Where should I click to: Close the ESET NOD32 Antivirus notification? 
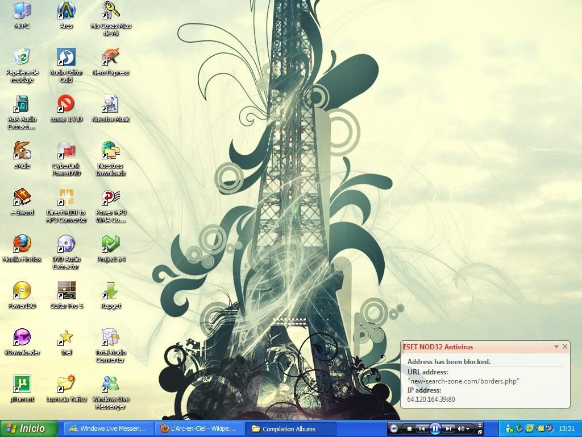565,347
